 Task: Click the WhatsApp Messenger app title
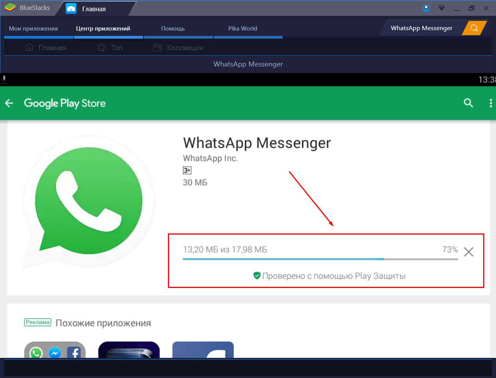(x=257, y=143)
